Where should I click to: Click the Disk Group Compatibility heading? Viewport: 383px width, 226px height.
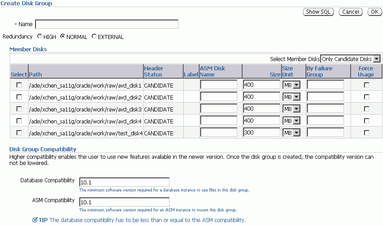43,149
